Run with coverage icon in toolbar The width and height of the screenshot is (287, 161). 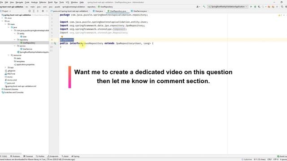[259, 7]
